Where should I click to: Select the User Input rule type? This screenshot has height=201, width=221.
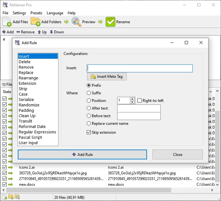click(38, 143)
